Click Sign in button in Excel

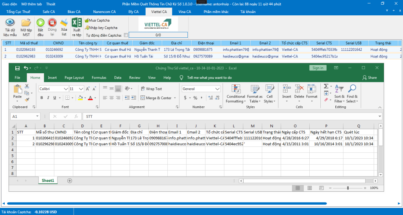click(318, 68)
